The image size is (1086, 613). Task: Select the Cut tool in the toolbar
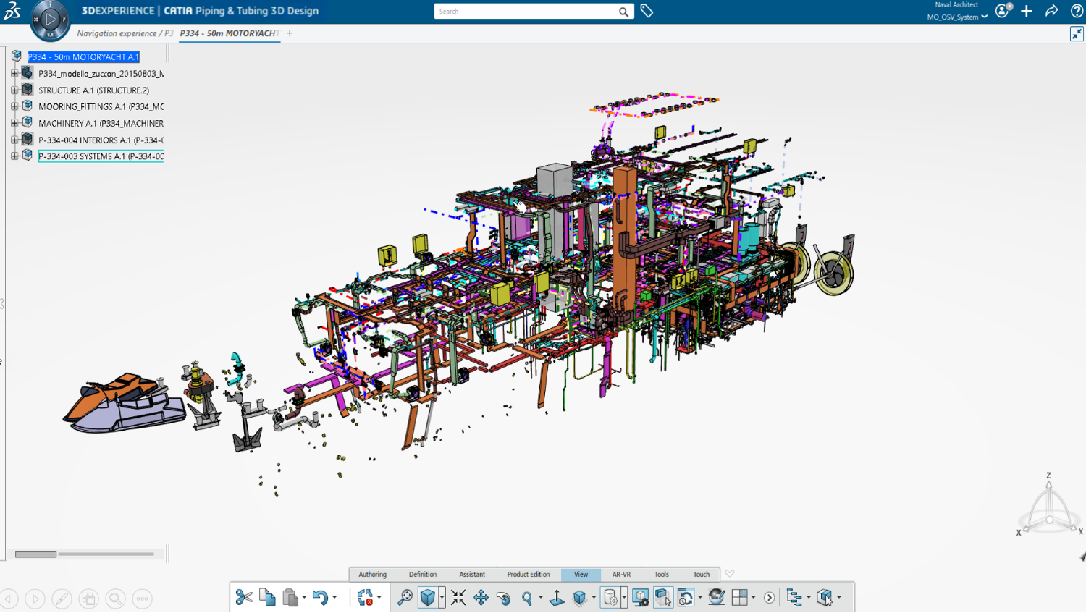(244, 596)
